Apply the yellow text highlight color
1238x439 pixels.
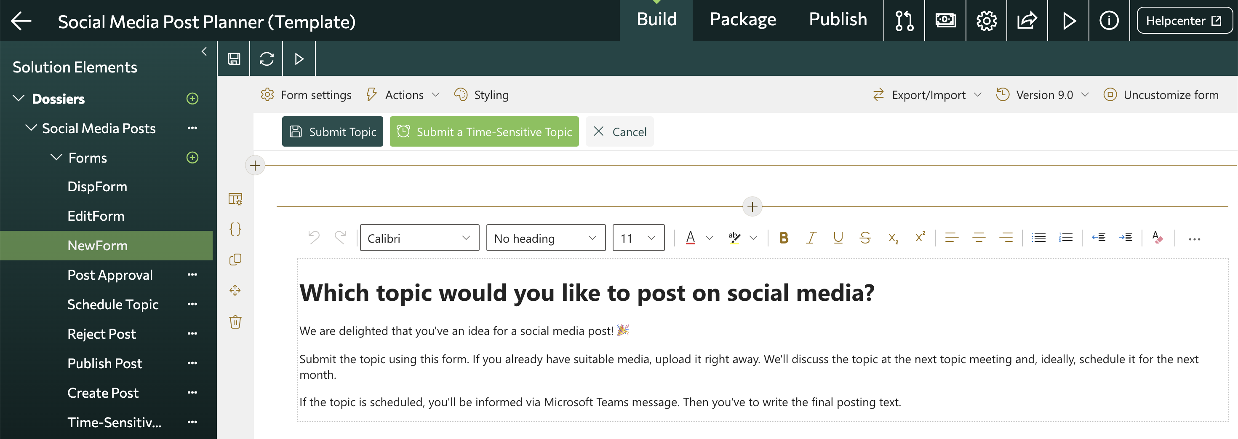click(734, 238)
